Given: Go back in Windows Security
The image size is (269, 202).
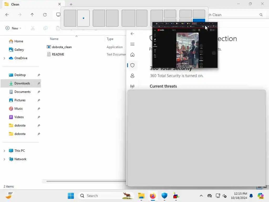Looking at the screenshot, I should (132, 34).
